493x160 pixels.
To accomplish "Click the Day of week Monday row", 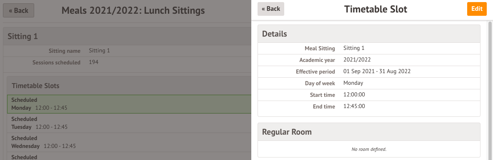I will pyautogui.click(x=369, y=83).
